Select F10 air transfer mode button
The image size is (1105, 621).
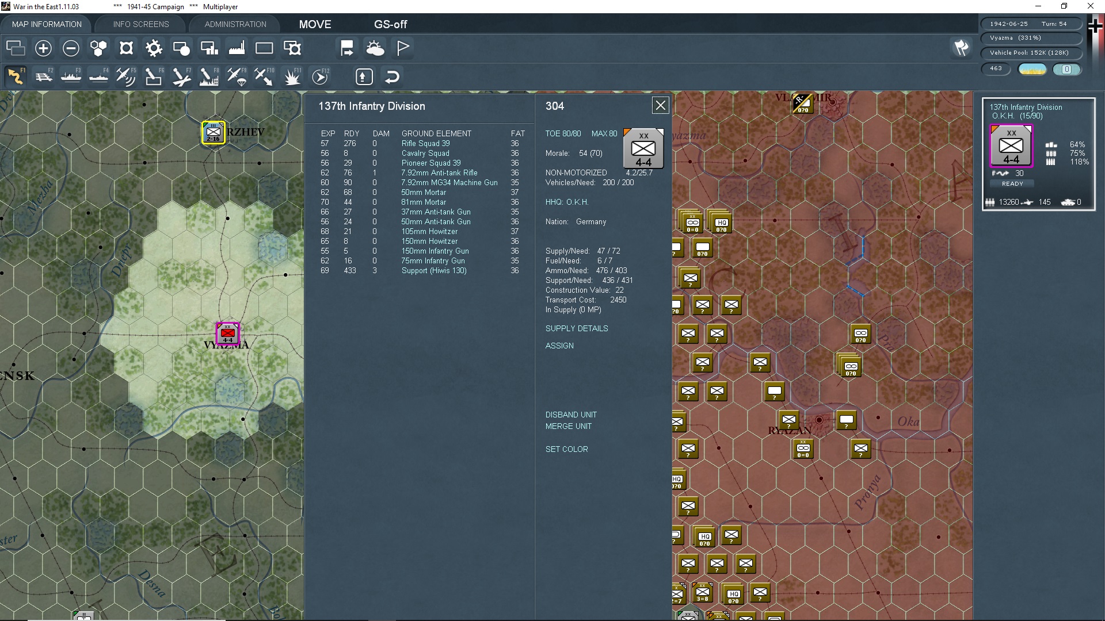pyautogui.click(x=264, y=76)
